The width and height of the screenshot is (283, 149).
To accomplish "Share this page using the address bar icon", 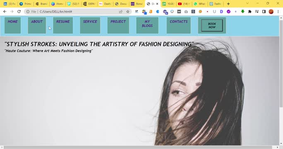I will 121,12.
